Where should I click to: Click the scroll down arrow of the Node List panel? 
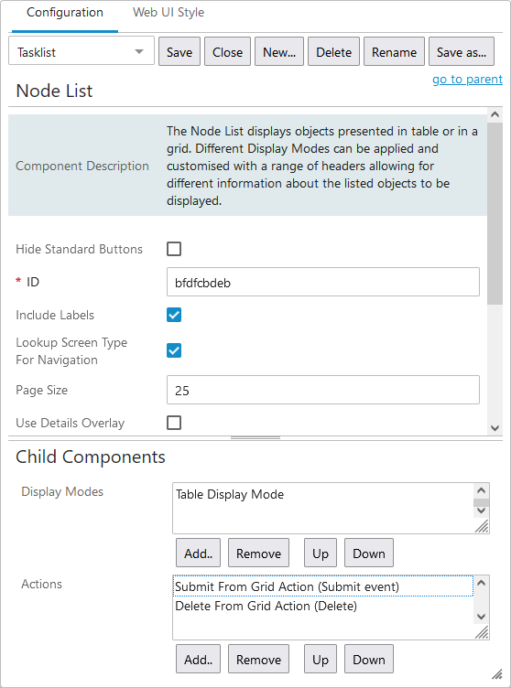click(495, 428)
